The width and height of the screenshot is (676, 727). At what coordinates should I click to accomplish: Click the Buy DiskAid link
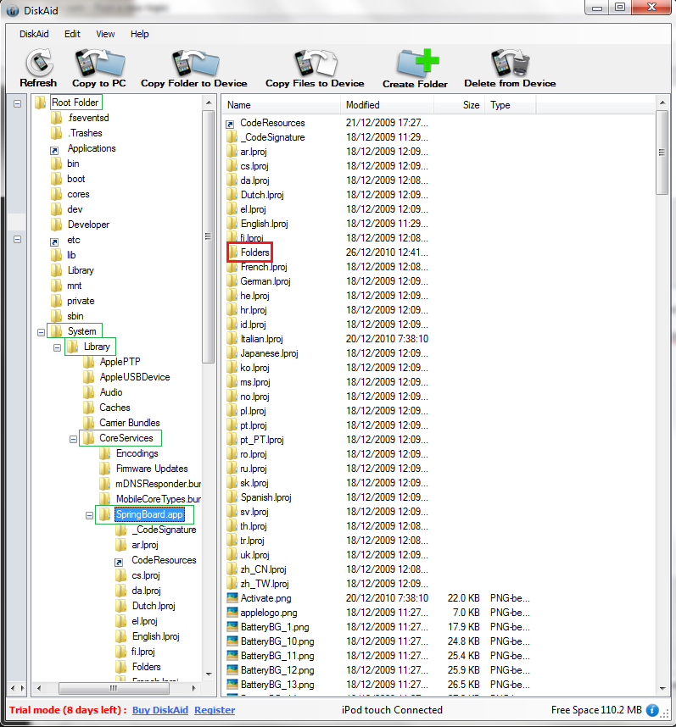click(x=160, y=710)
